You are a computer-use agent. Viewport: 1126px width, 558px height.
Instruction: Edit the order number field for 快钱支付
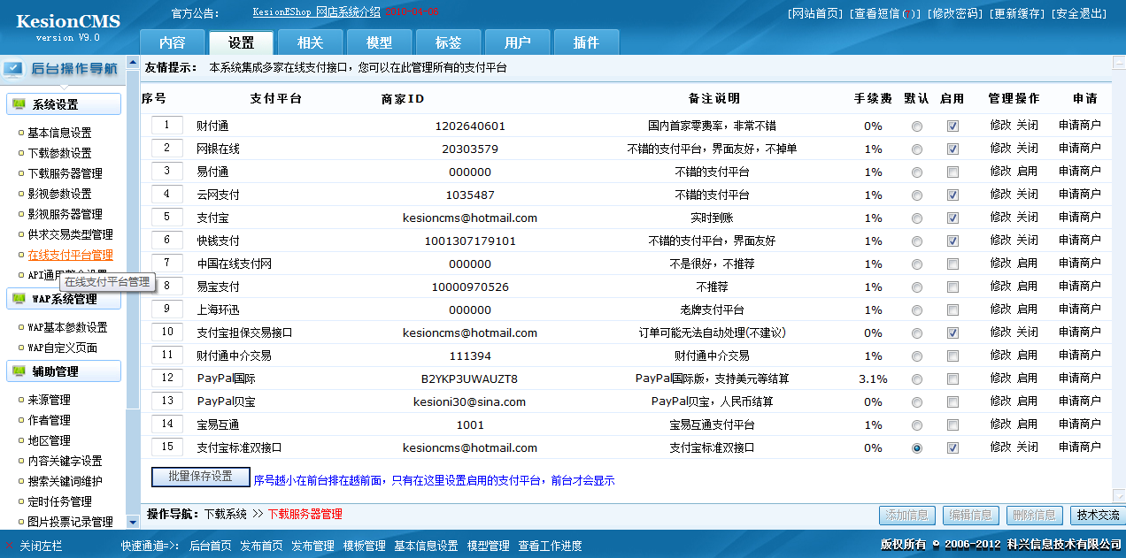pyautogui.click(x=167, y=240)
